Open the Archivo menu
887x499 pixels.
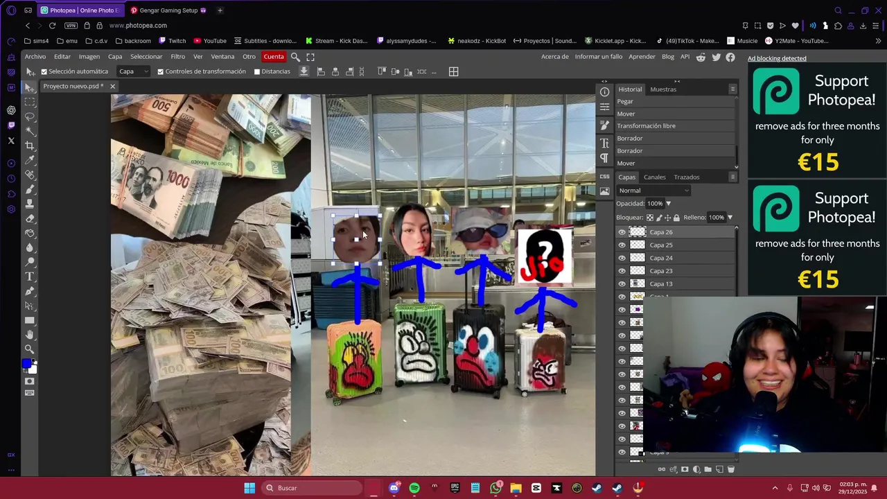(x=35, y=57)
